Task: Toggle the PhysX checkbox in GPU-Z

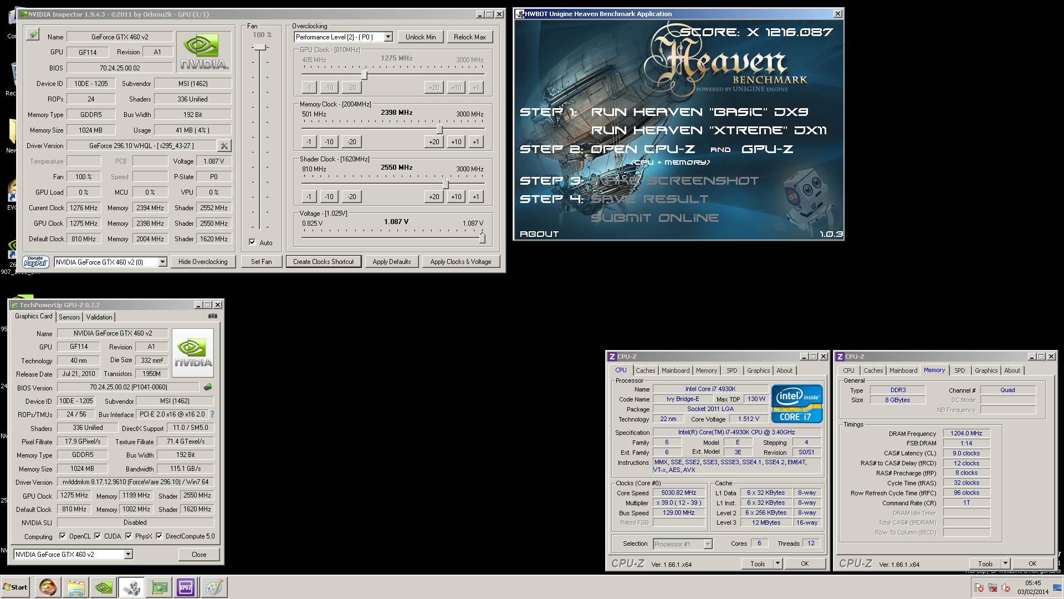Action: pos(129,536)
